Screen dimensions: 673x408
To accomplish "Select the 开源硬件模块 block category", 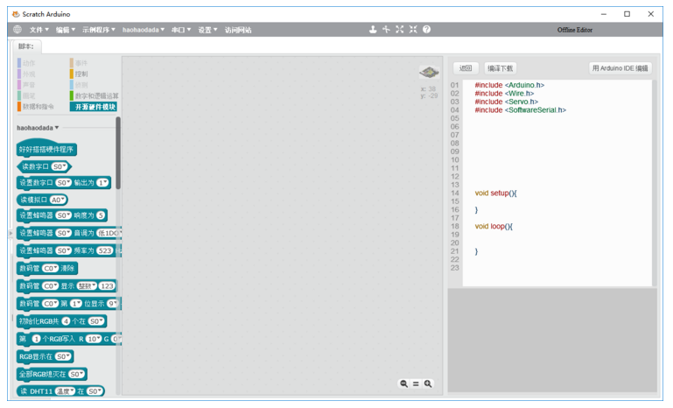I will point(94,107).
